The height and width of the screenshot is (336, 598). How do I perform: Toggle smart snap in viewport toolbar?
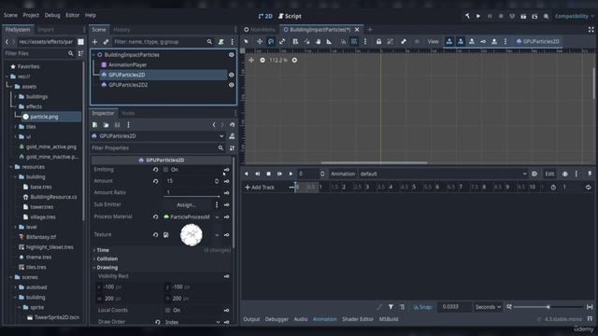[x=343, y=41]
